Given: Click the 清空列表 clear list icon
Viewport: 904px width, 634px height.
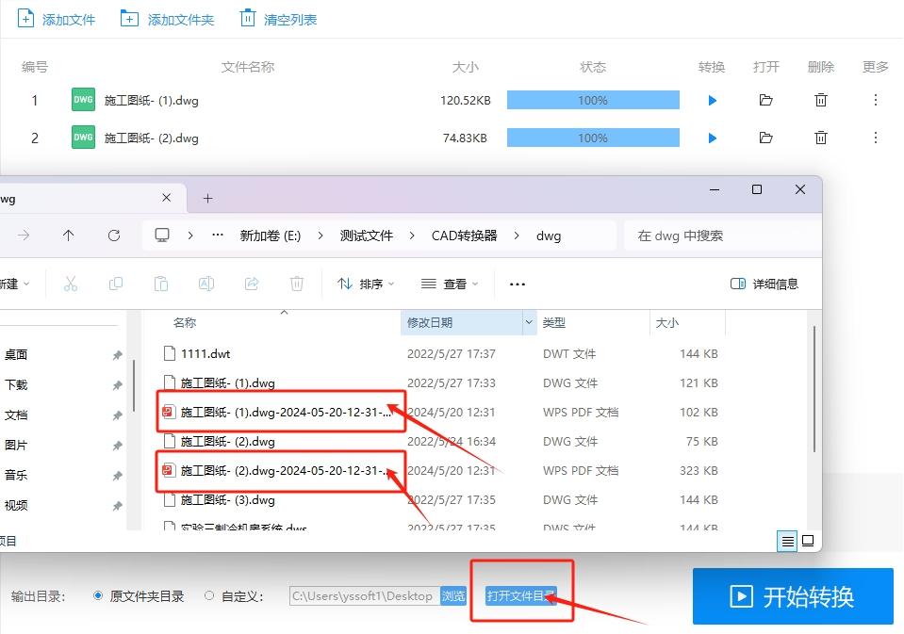Looking at the screenshot, I should (x=247, y=18).
